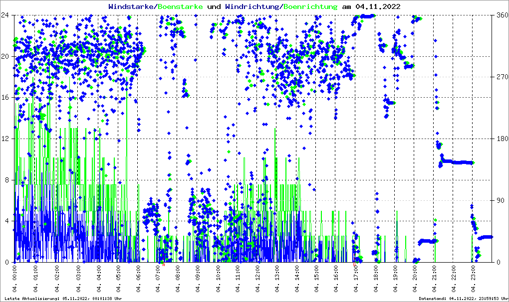Click the green Boenrichtung label in title

tap(310, 6)
